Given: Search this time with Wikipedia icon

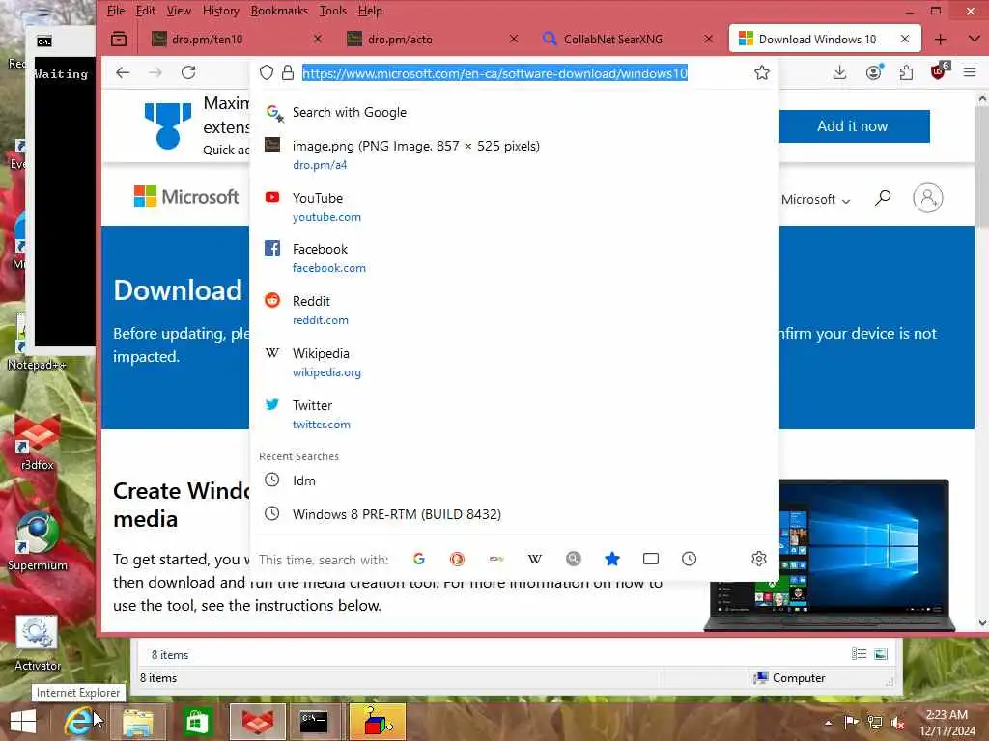Looking at the screenshot, I should click(535, 559).
